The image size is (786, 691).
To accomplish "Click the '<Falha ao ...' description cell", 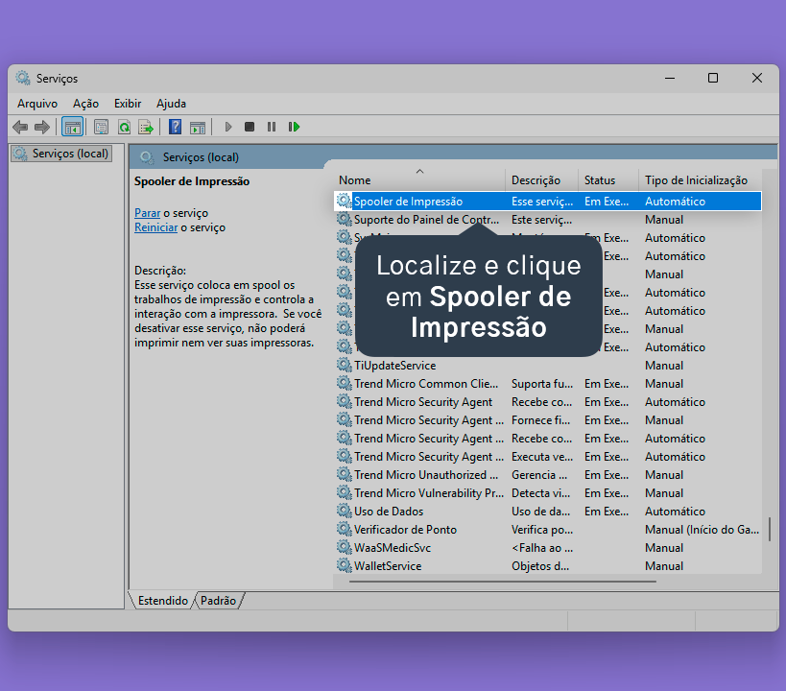I will coord(542,548).
